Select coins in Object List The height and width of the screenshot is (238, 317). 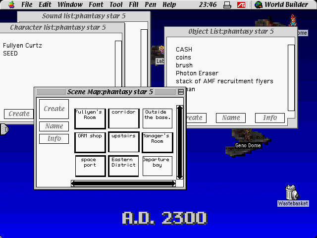click(183, 58)
